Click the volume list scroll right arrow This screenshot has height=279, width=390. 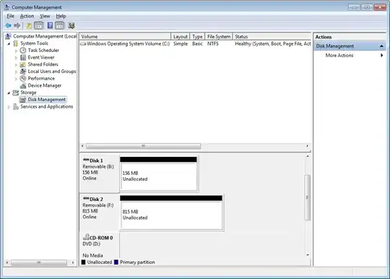307,146
